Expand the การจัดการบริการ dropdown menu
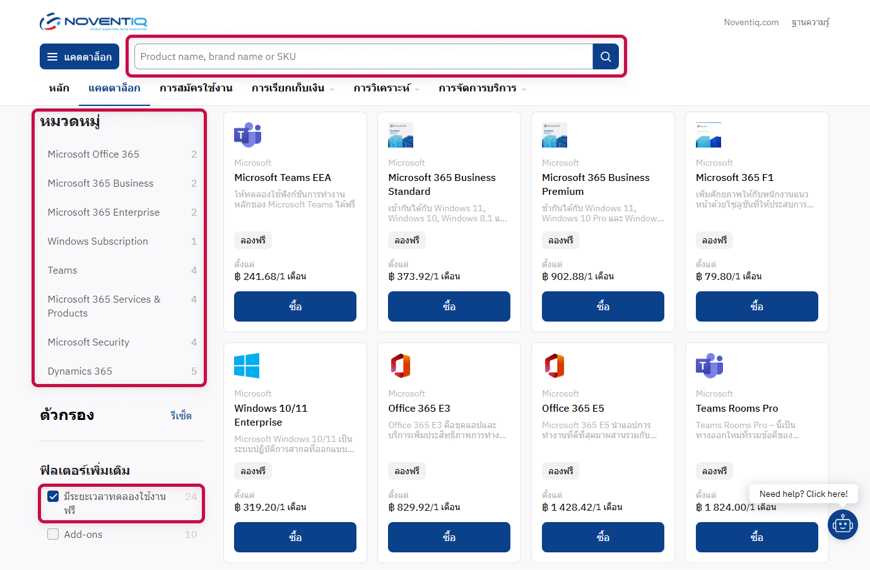Screen dimensions: 870x570 [x=483, y=88]
